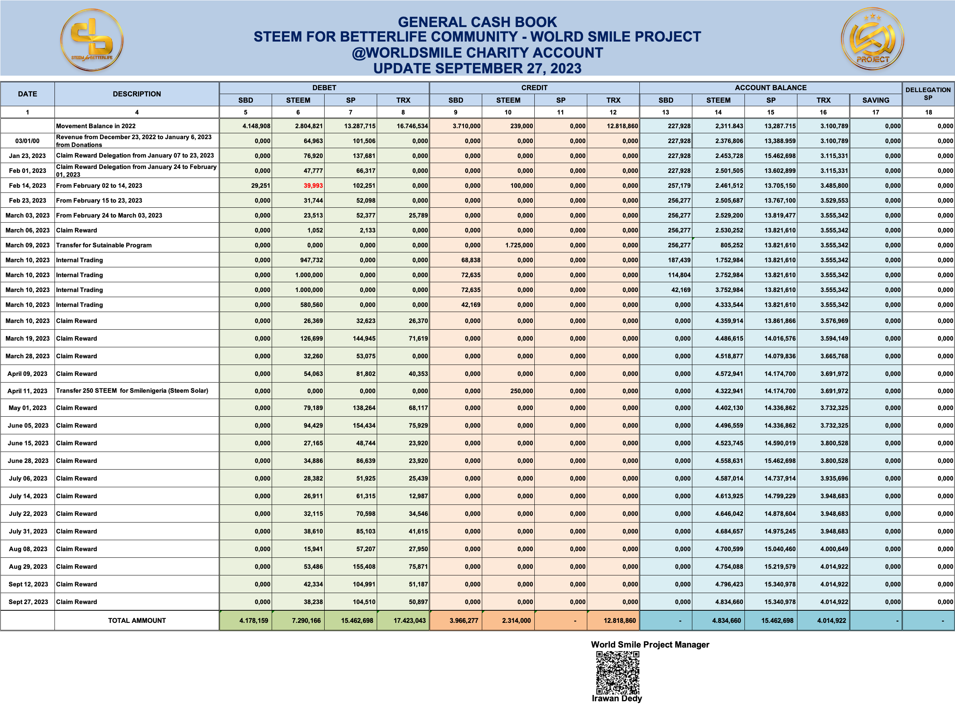Click the TRX header under CREDIT

pos(613,100)
